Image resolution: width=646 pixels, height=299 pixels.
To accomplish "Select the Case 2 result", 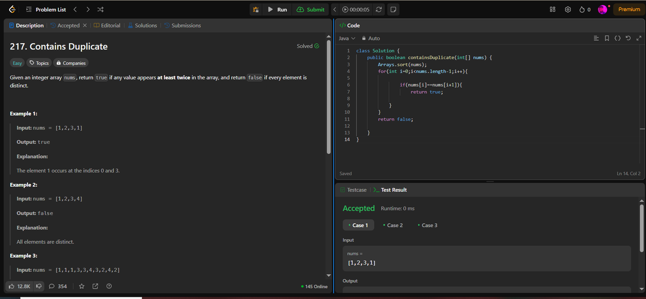I will coord(393,225).
